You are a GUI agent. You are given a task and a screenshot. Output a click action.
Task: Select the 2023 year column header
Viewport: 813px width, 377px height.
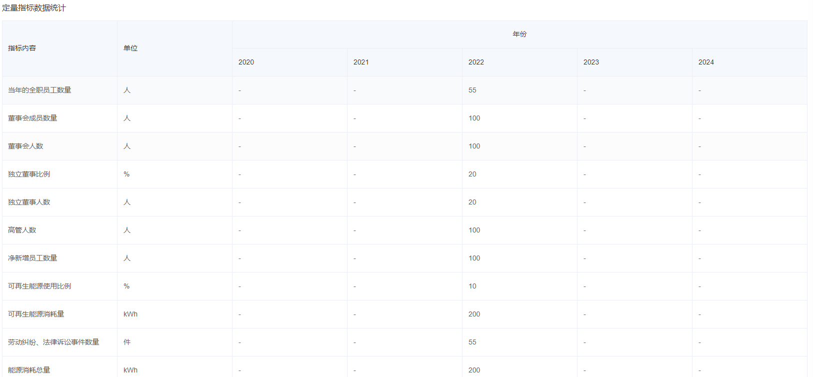coord(591,62)
